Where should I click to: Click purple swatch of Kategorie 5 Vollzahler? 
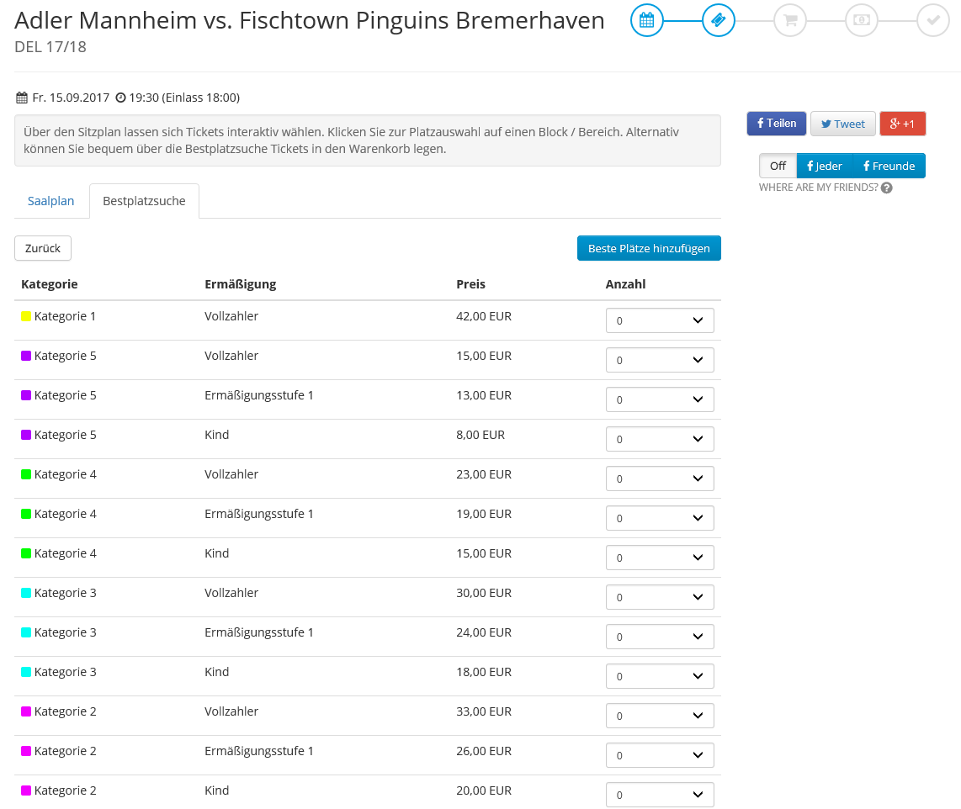(26, 356)
